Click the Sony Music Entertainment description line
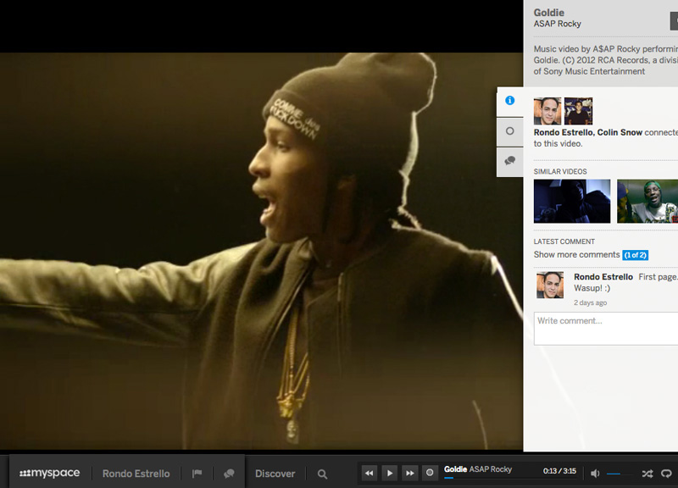This screenshot has height=488, width=678. (589, 71)
